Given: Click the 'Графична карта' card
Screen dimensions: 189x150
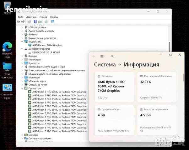Looking at the screenshot, I should pos(114,120).
